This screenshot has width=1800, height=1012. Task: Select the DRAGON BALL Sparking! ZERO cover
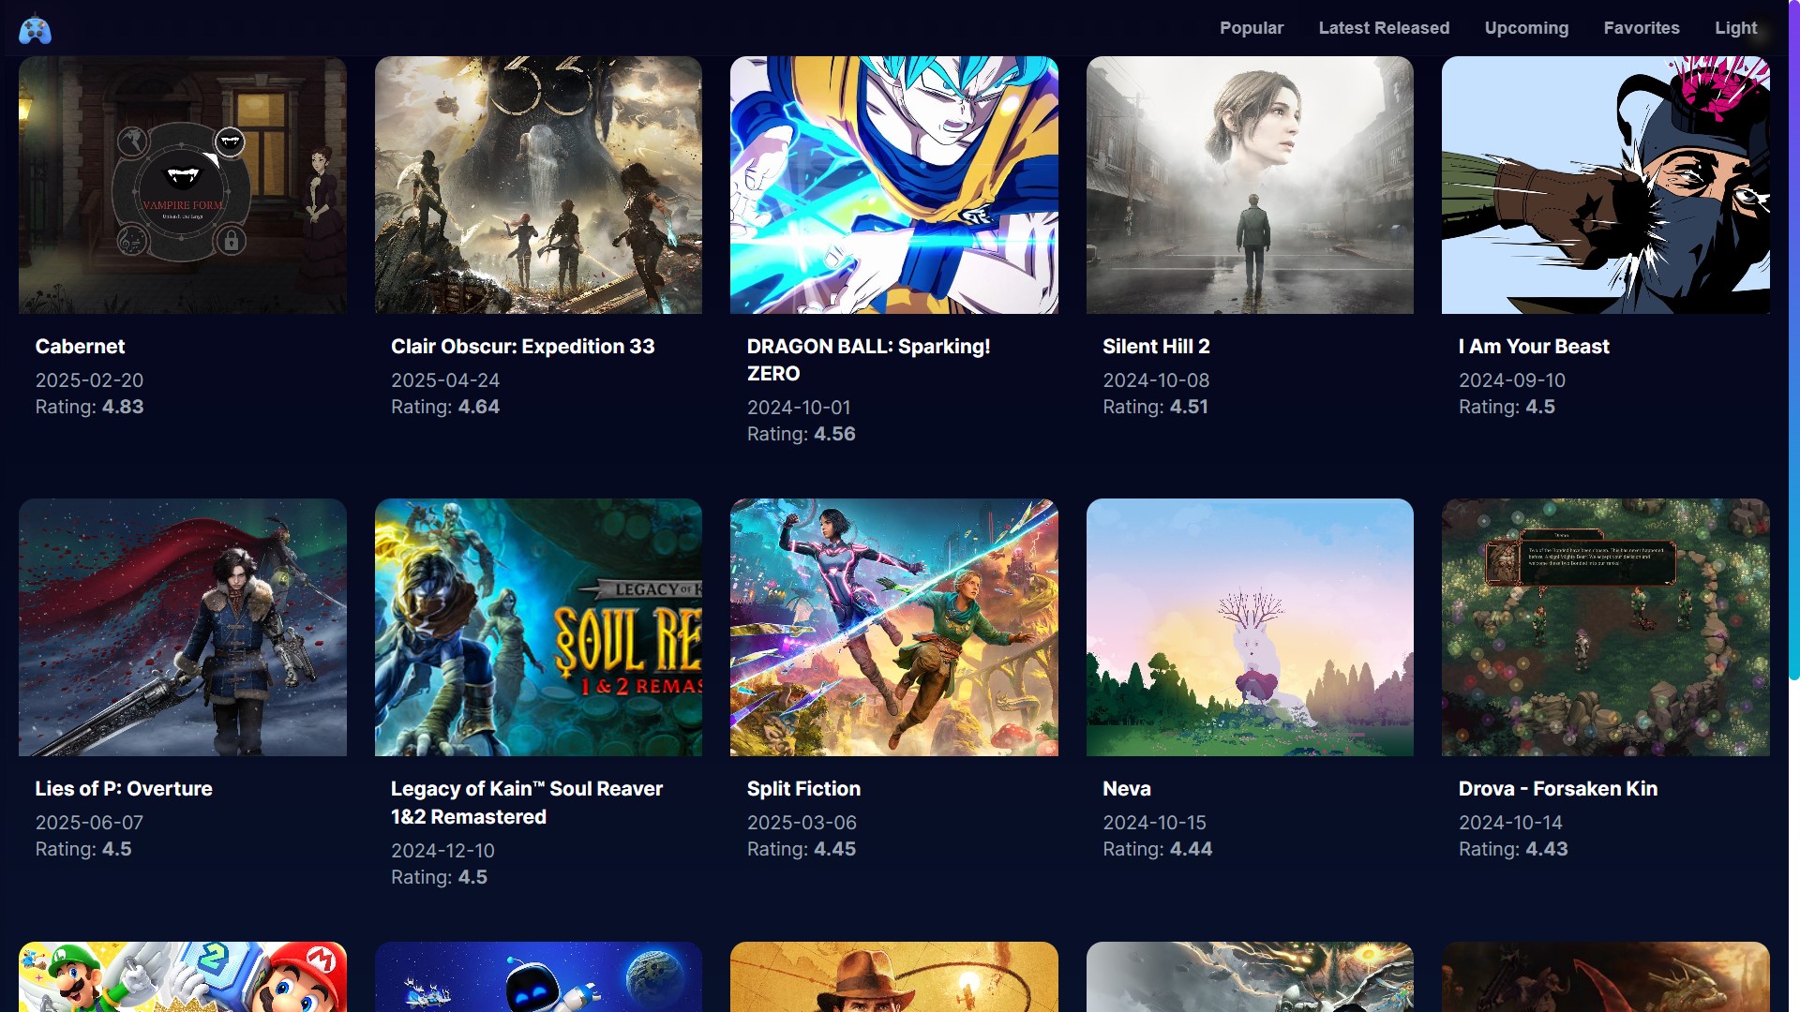pyautogui.click(x=894, y=185)
